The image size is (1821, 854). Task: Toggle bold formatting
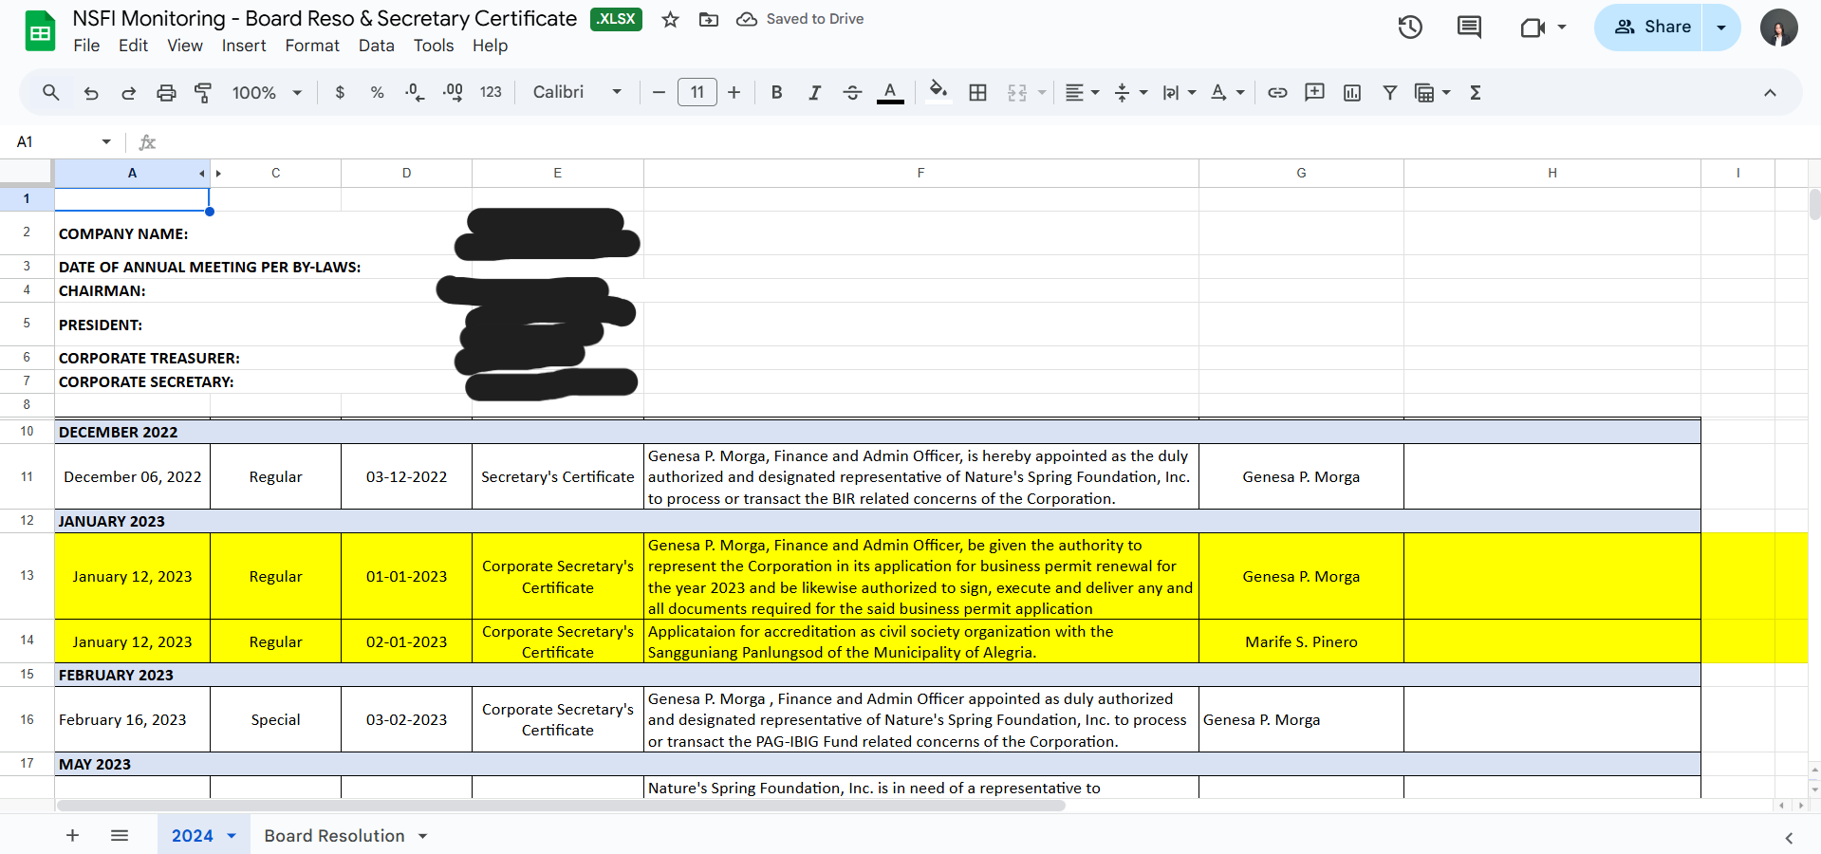pos(776,92)
